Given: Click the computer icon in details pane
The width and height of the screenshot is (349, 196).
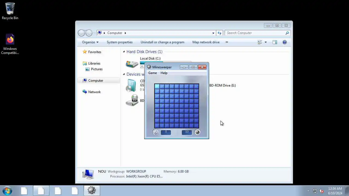Looking at the screenshot, I should tap(88, 174).
